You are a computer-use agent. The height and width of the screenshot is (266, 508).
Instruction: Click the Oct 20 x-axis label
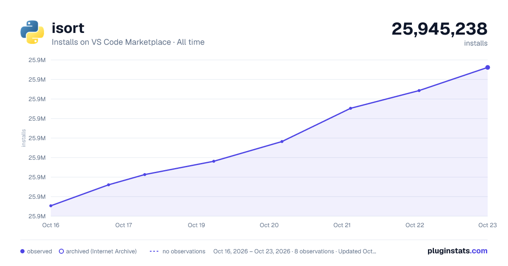coord(269,225)
